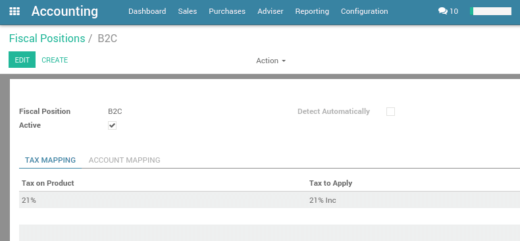Open the user profile menu
This screenshot has width=520, height=241.
click(x=491, y=11)
